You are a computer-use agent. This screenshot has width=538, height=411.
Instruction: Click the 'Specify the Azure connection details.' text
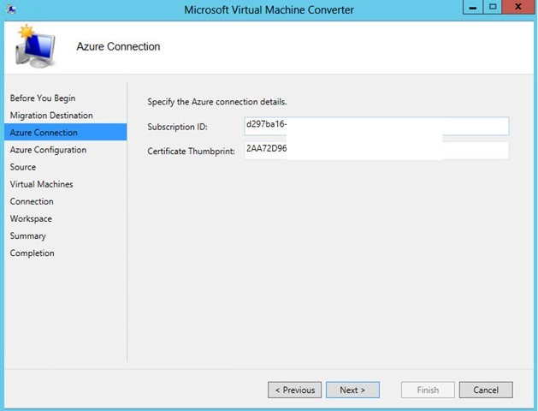click(217, 102)
